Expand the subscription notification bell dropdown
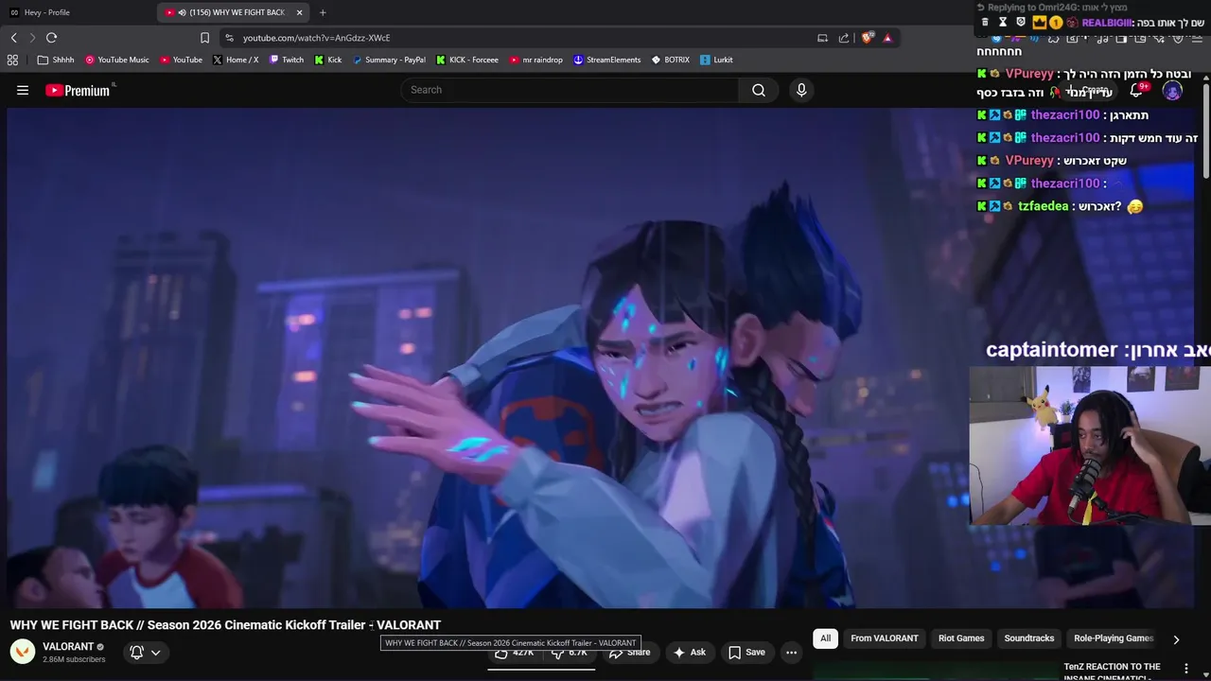This screenshot has height=681, width=1211. coord(146,653)
